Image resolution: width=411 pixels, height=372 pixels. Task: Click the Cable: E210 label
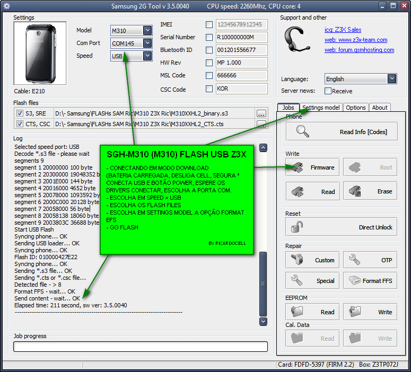tap(29, 91)
